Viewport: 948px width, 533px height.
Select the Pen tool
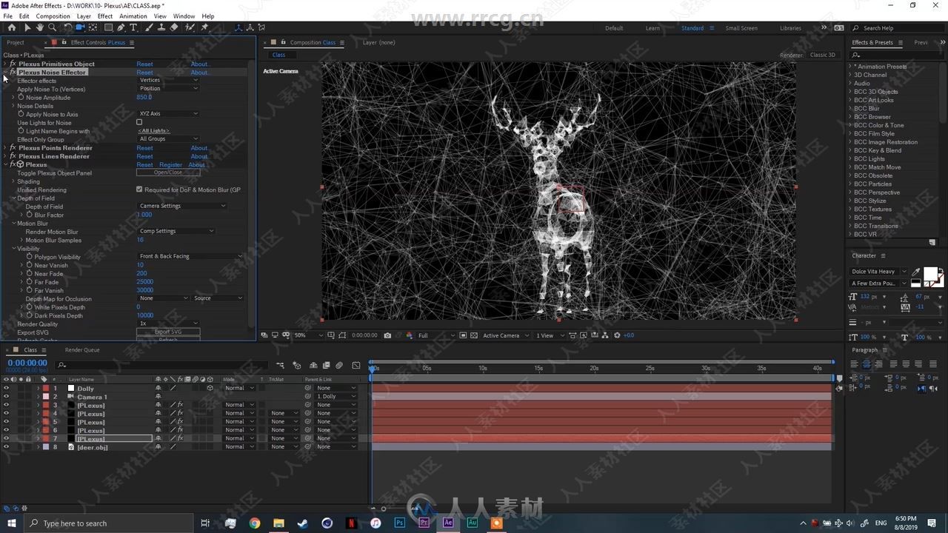point(121,27)
